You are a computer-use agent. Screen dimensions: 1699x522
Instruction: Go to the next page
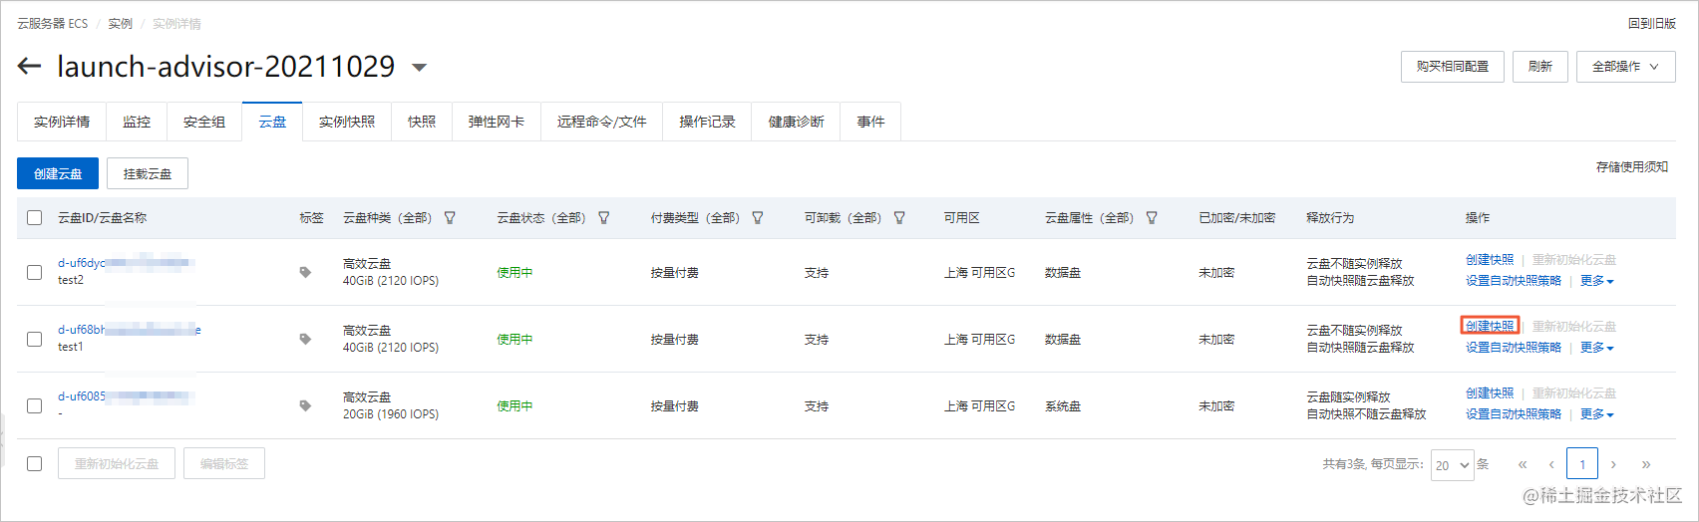(x=1613, y=464)
